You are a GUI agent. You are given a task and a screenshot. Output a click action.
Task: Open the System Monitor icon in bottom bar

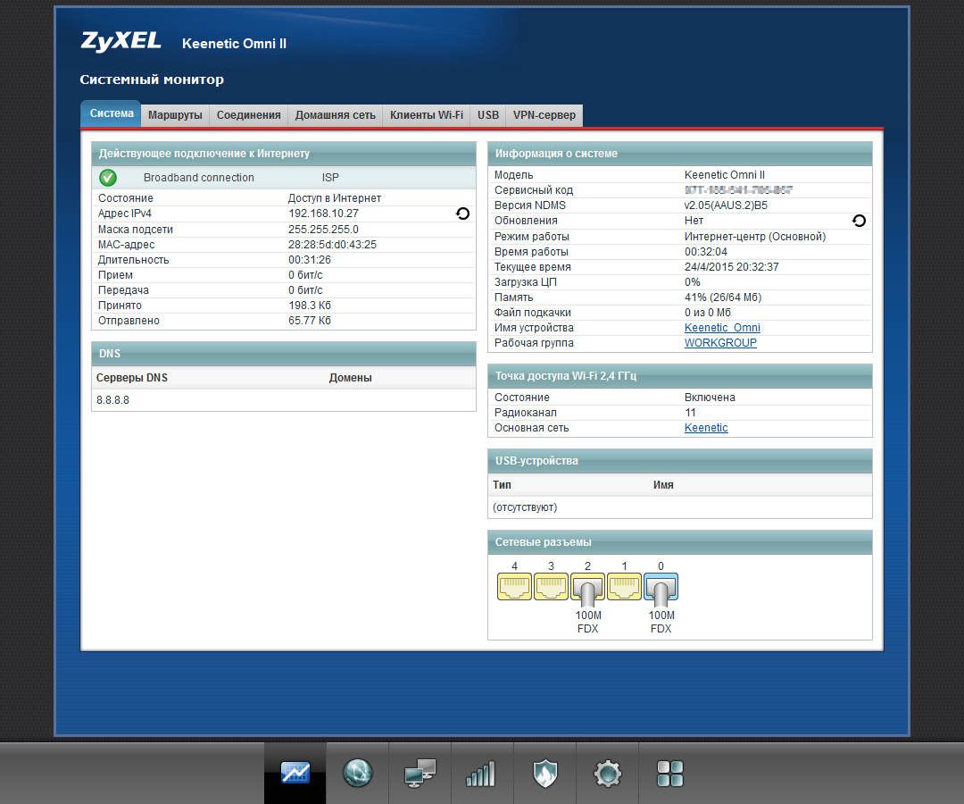295,773
